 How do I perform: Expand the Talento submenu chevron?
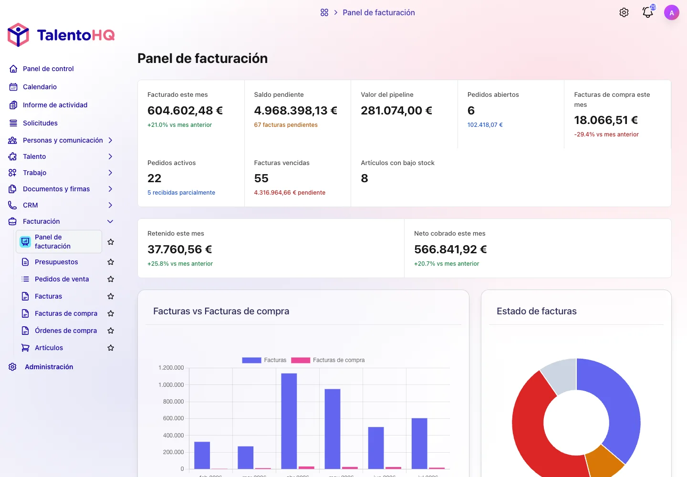coord(110,156)
